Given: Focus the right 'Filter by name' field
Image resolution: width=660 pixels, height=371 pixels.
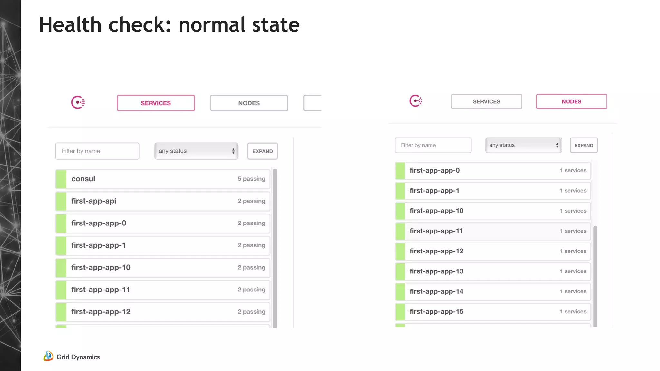Looking at the screenshot, I should click(433, 145).
